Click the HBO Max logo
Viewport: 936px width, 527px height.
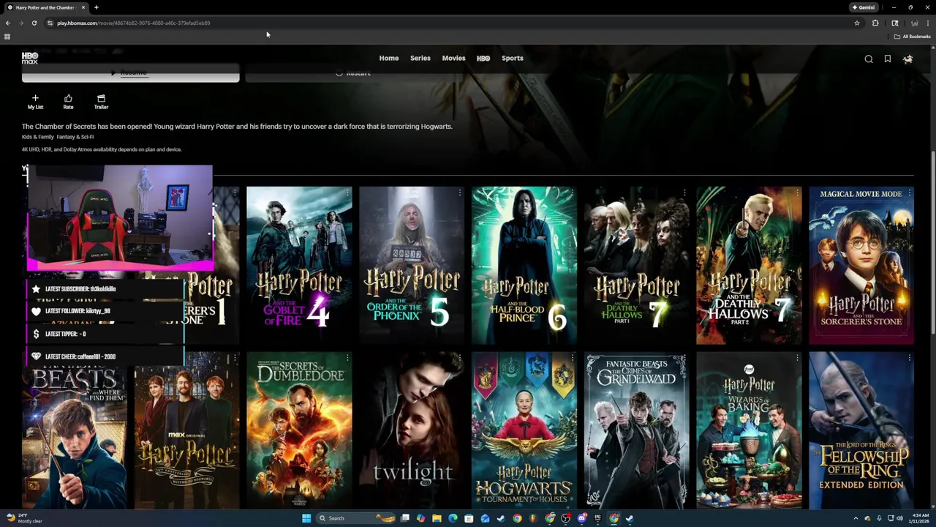coord(30,58)
